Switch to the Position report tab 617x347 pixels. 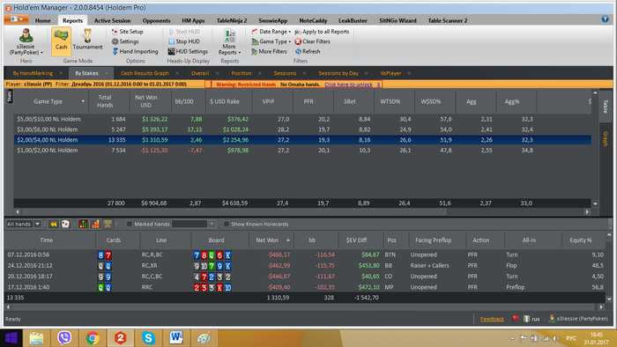(x=242, y=73)
